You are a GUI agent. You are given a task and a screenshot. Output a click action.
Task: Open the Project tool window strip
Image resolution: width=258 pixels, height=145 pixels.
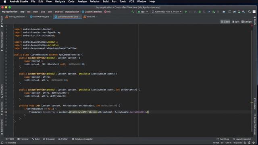(2, 21)
